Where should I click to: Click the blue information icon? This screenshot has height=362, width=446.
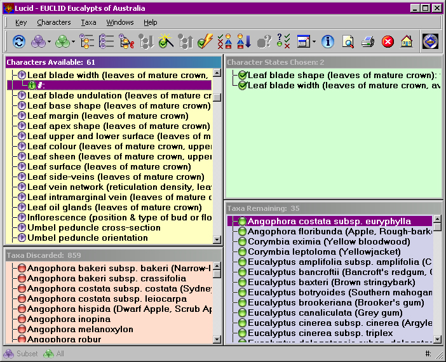tap(328, 42)
